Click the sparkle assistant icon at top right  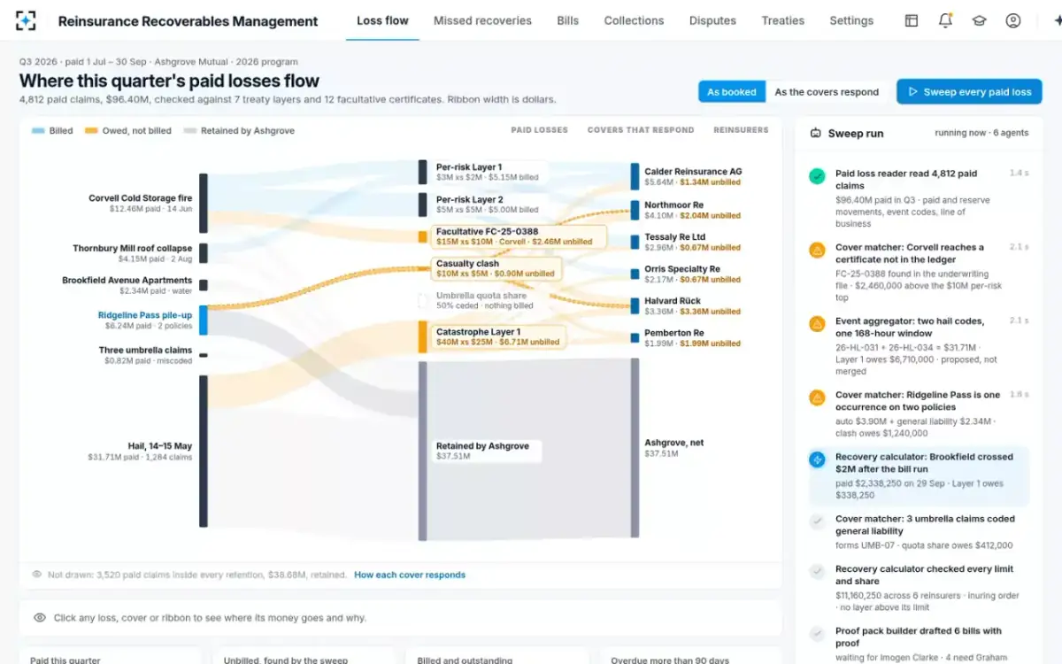(x=1057, y=20)
